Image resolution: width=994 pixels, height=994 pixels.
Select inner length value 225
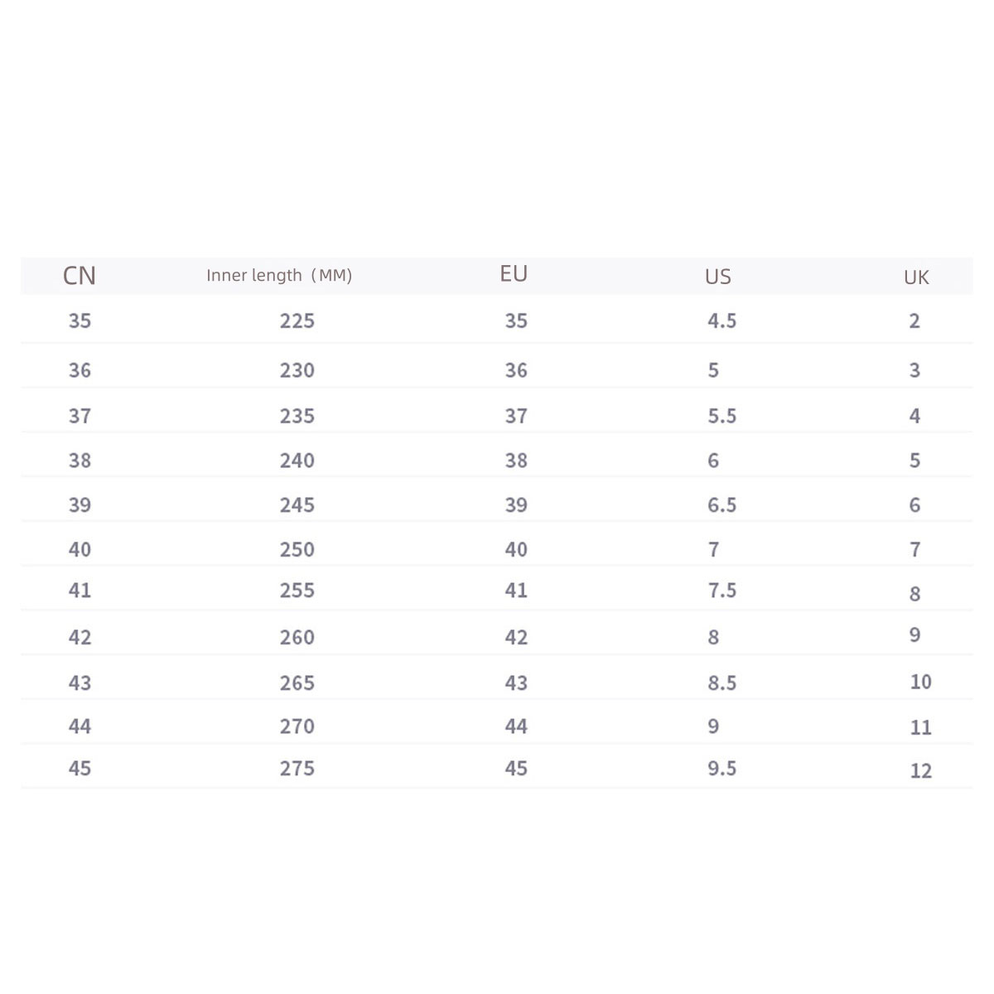pyautogui.click(x=297, y=321)
